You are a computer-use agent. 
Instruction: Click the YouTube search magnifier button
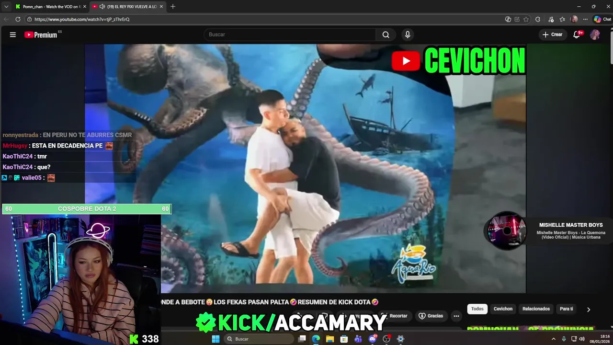[x=386, y=34]
